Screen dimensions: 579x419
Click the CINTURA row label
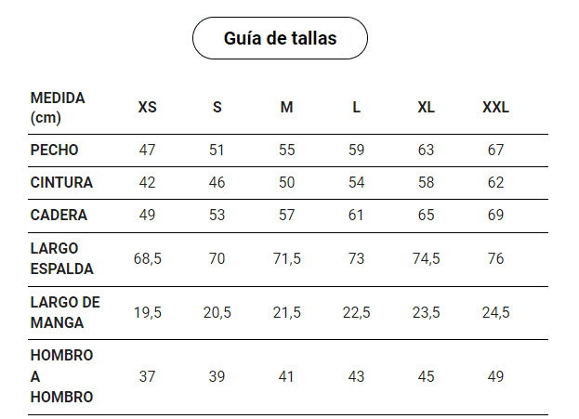point(61,182)
